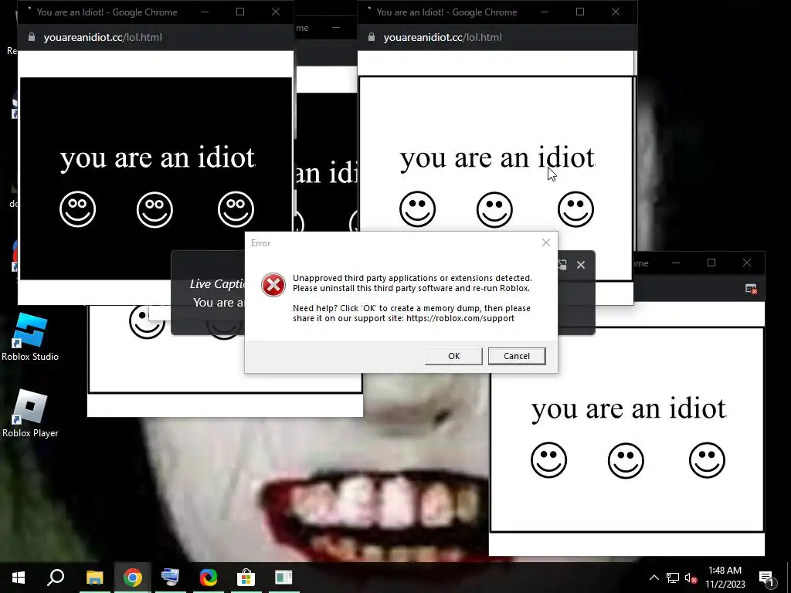This screenshot has width=791, height=593.
Task: Close the Error dialog with its X
Action: [546, 242]
